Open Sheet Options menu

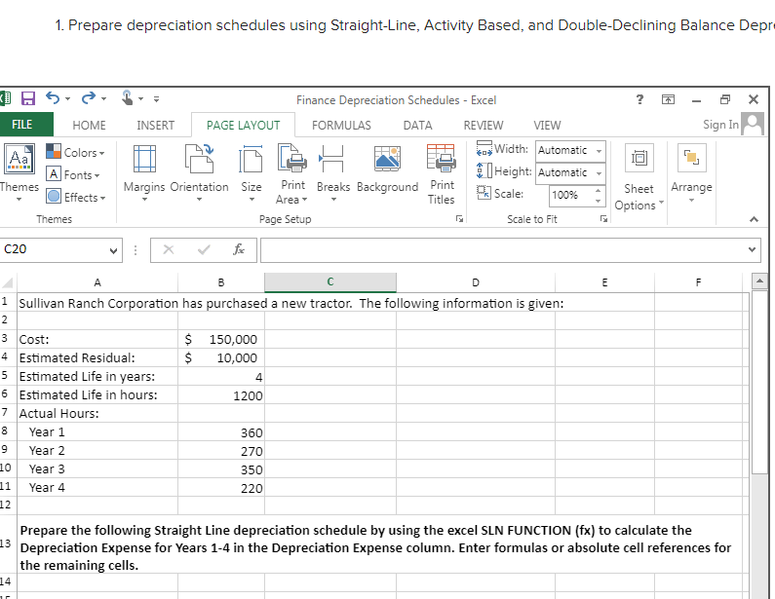click(639, 177)
